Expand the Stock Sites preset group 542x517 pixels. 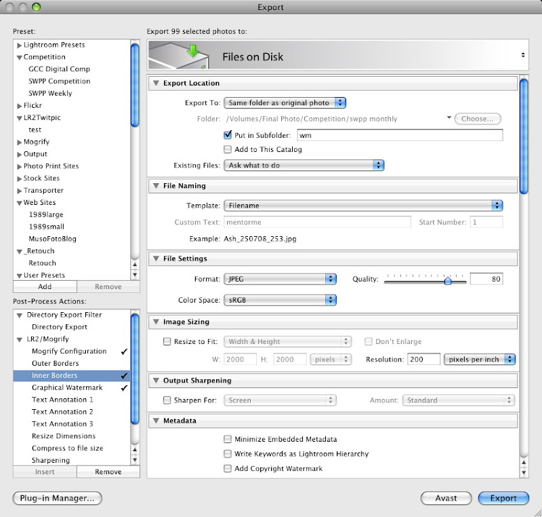(20, 178)
